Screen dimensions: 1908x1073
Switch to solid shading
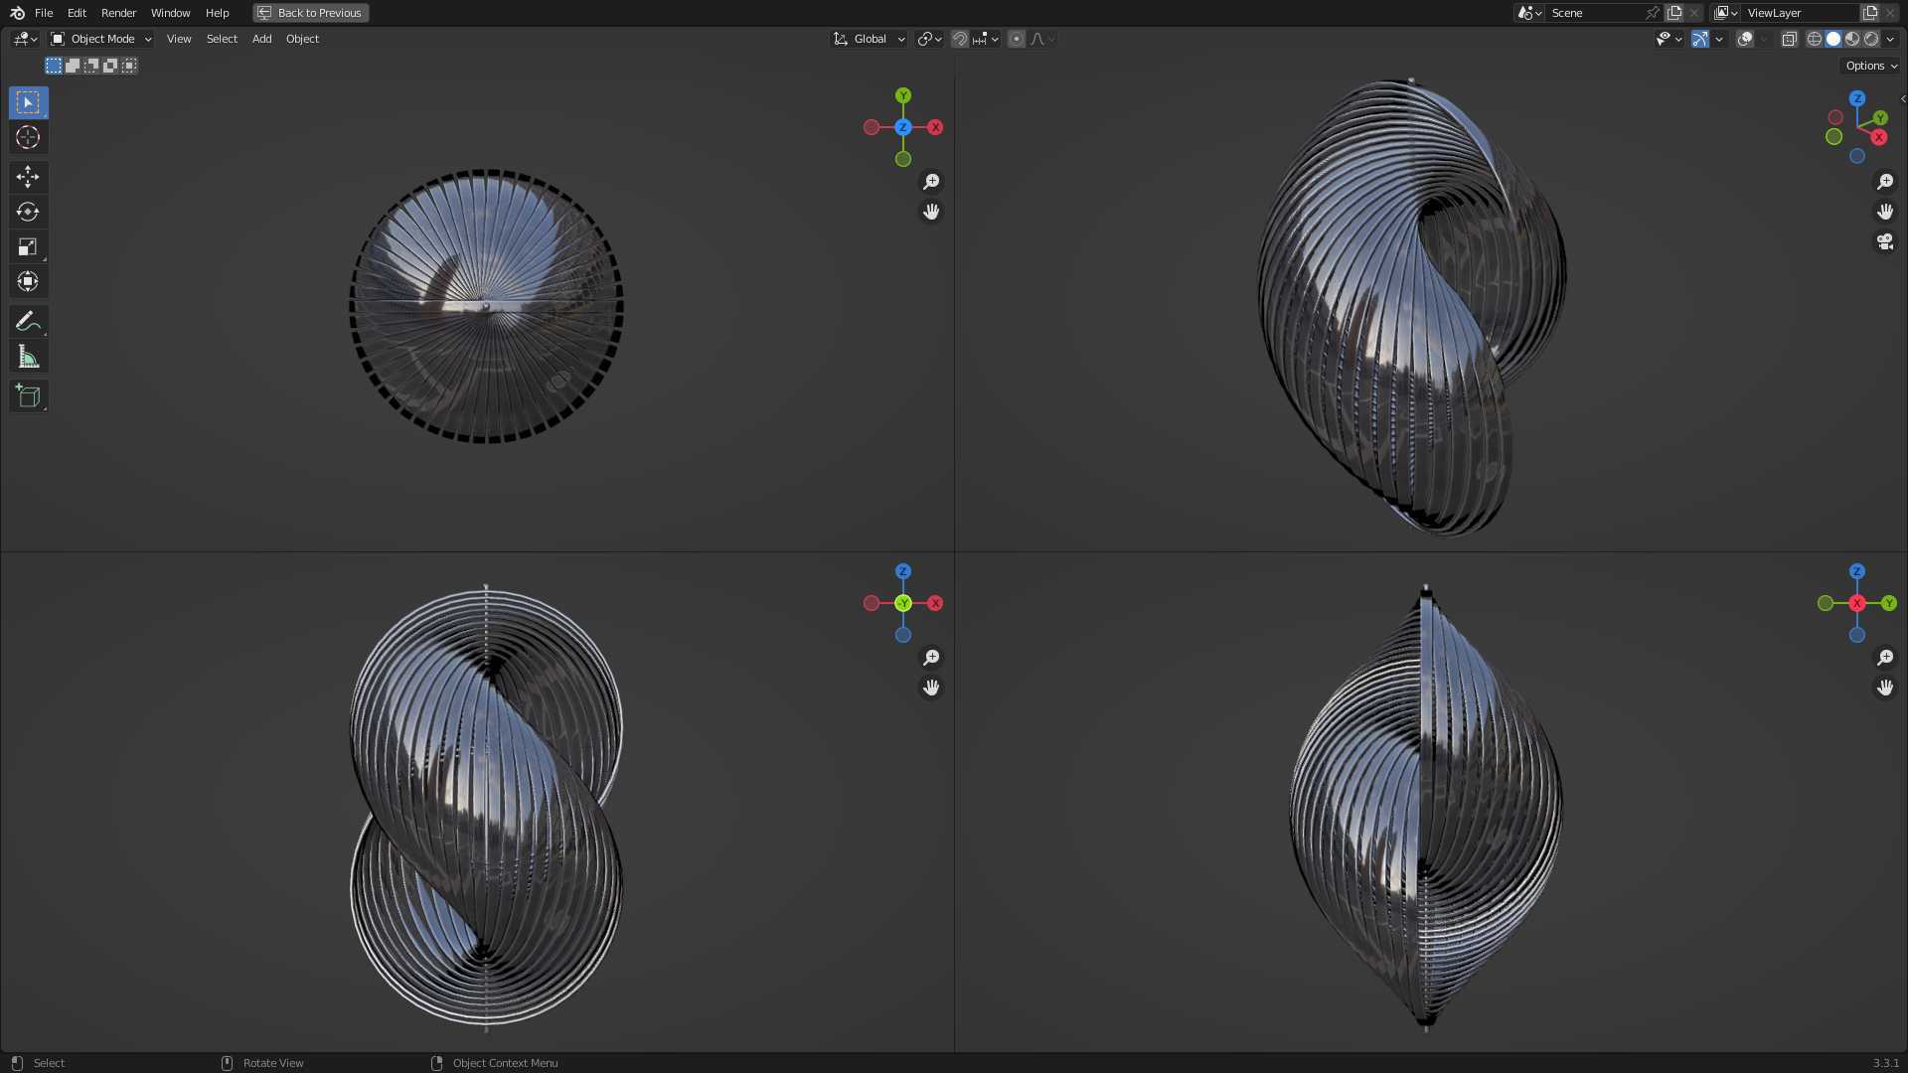point(1833,39)
